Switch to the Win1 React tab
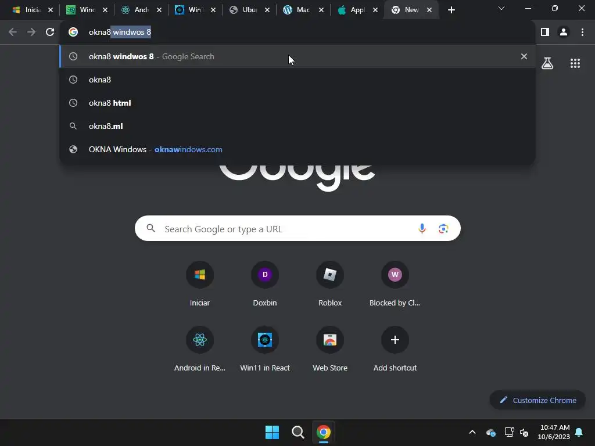The height and width of the screenshot is (446, 595). 190,10
